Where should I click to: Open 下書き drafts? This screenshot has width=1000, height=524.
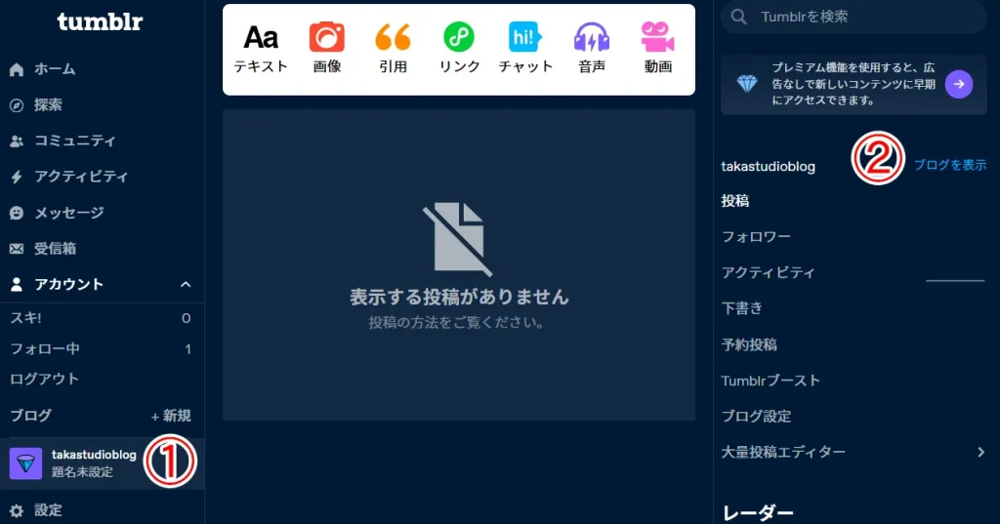click(x=742, y=308)
